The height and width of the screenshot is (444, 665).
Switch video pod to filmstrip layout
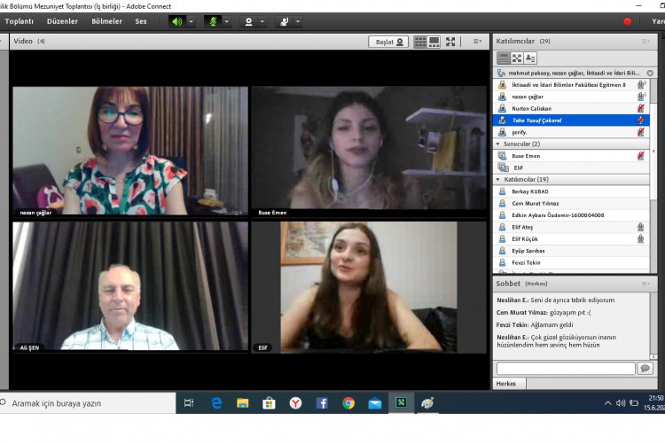(434, 42)
